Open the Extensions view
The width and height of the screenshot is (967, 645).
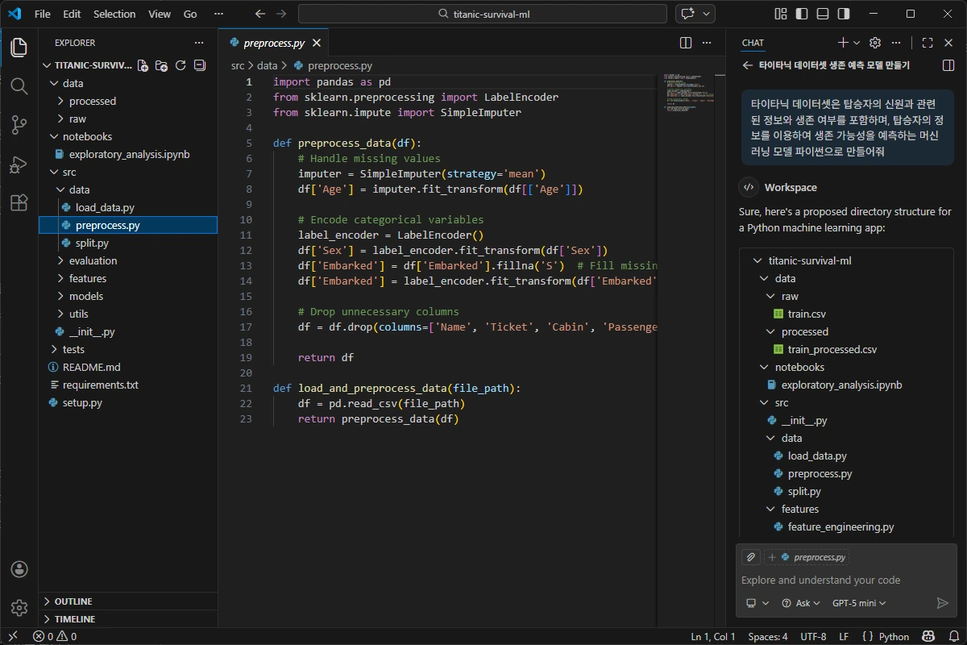tap(19, 203)
